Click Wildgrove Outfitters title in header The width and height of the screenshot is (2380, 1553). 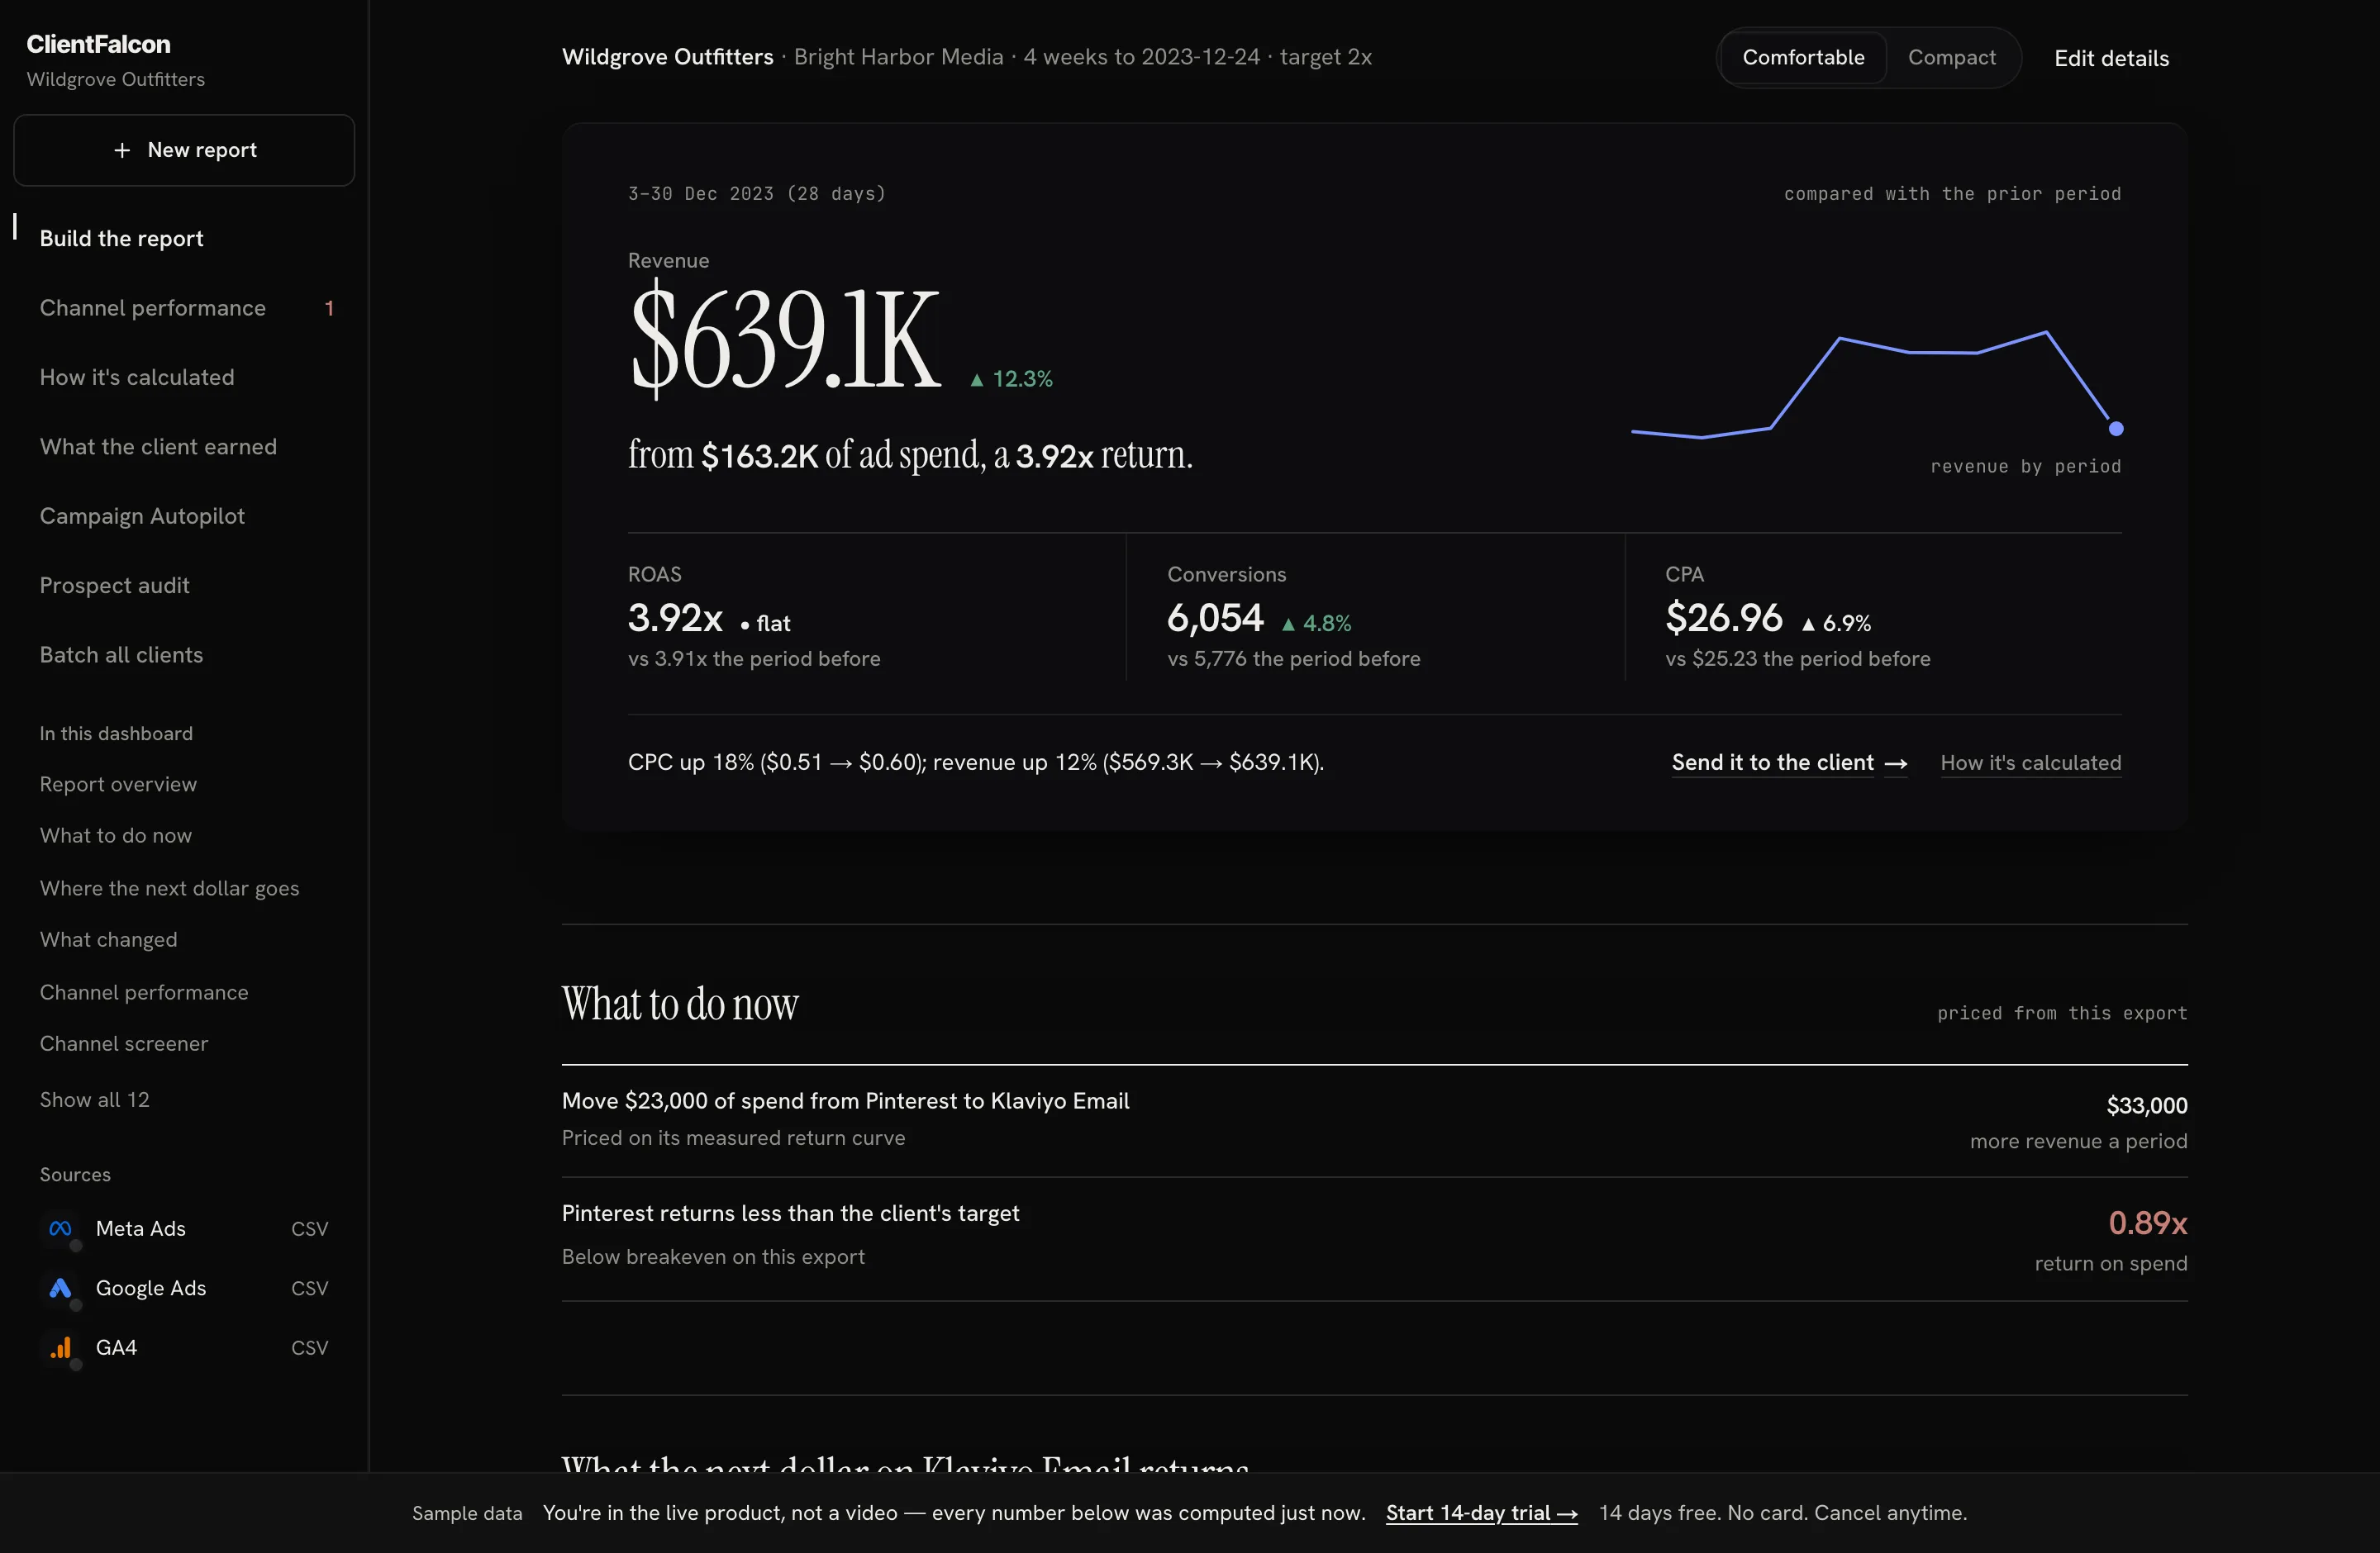[667, 57]
